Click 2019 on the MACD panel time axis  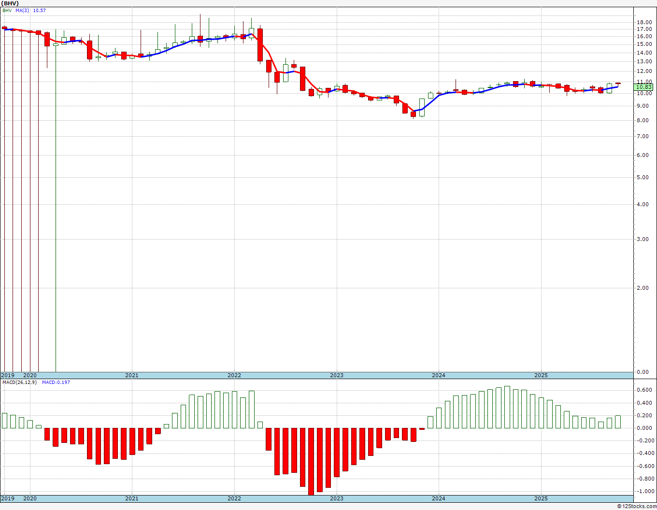pos(7,499)
